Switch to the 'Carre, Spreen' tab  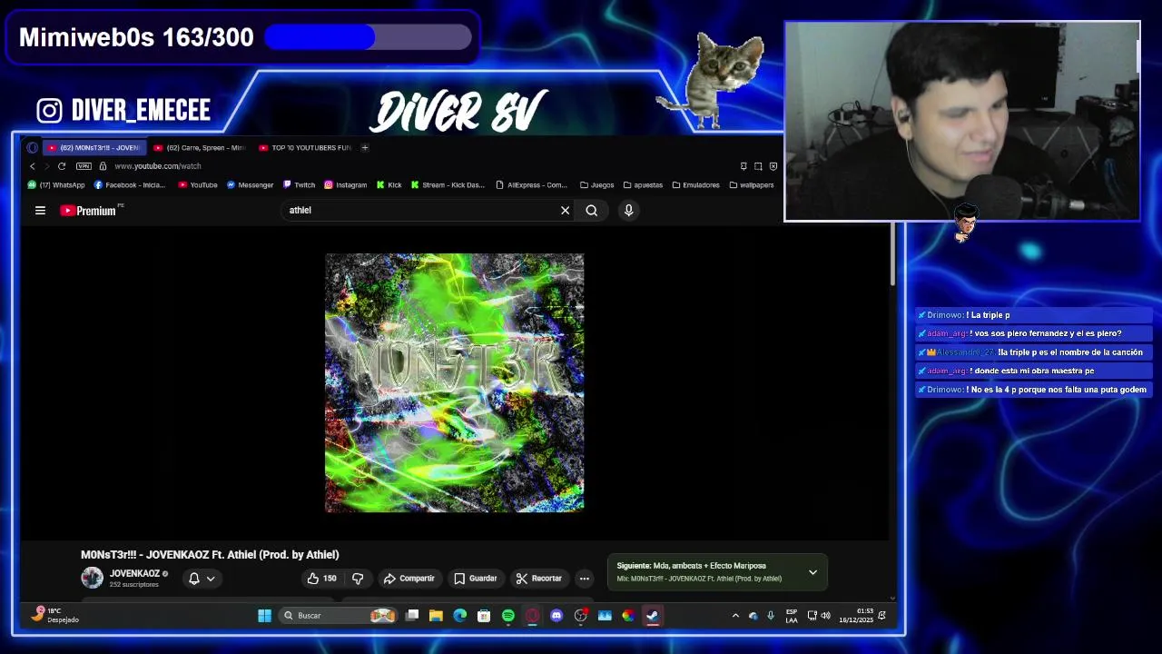[200, 147]
